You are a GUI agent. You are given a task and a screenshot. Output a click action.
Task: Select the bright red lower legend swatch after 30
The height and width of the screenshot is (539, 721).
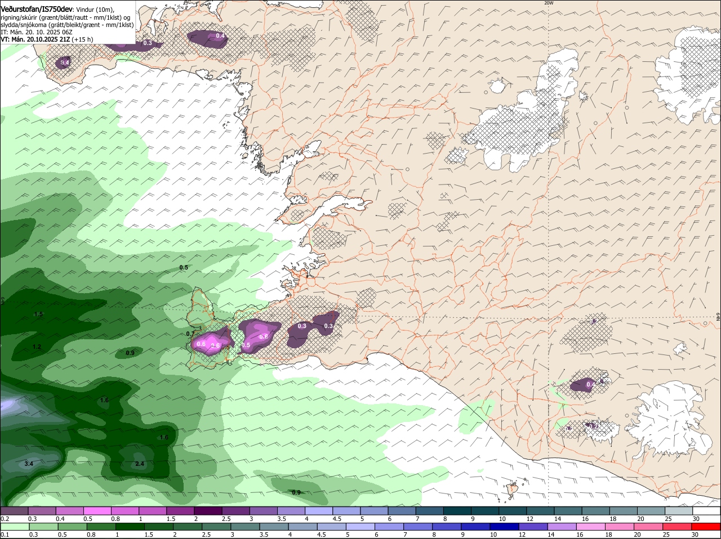(707, 527)
